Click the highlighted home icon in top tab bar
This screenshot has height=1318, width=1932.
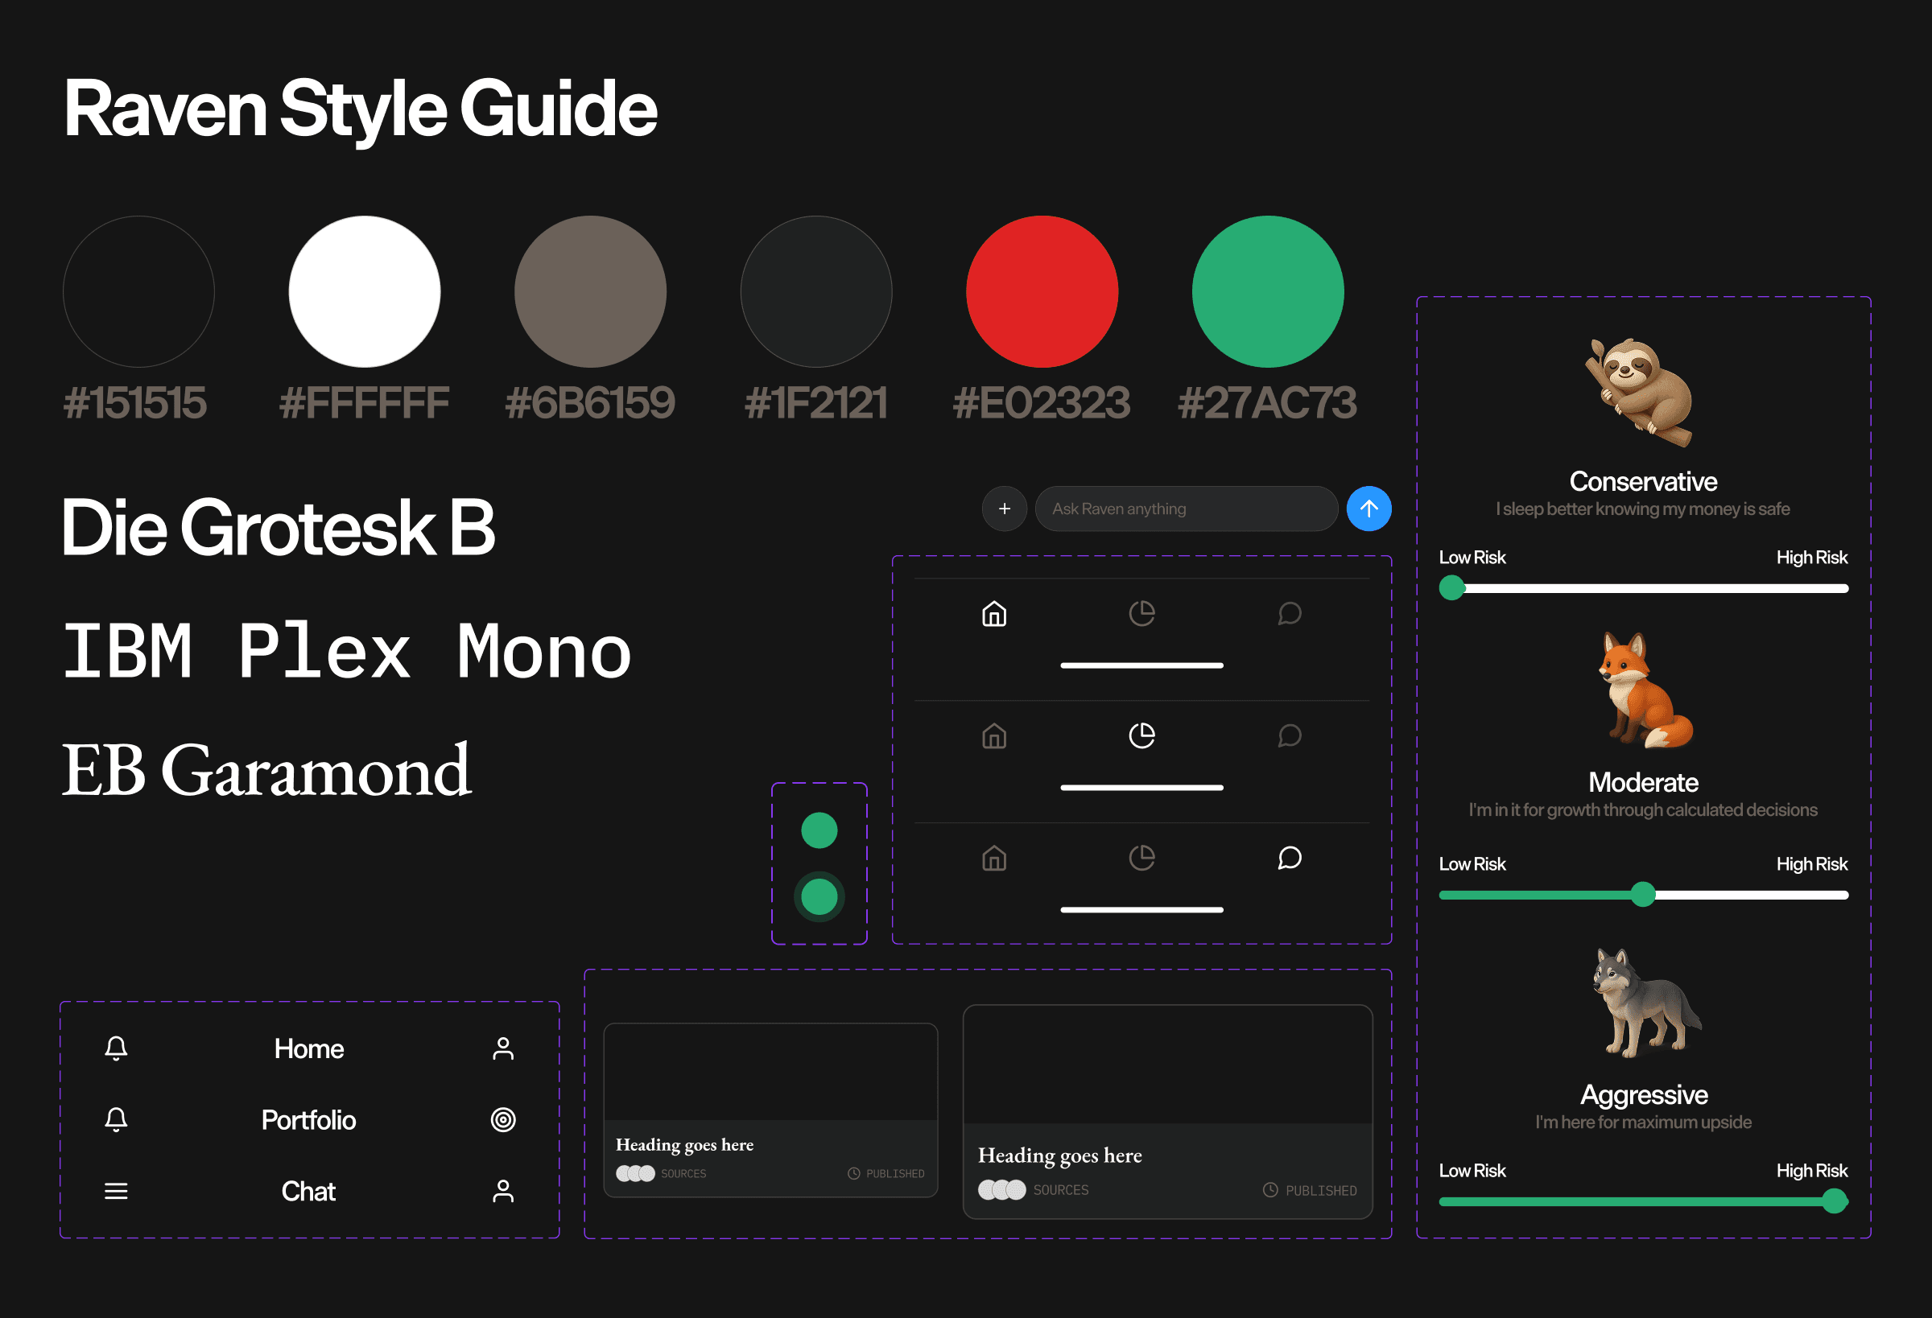(x=994, y=613)
